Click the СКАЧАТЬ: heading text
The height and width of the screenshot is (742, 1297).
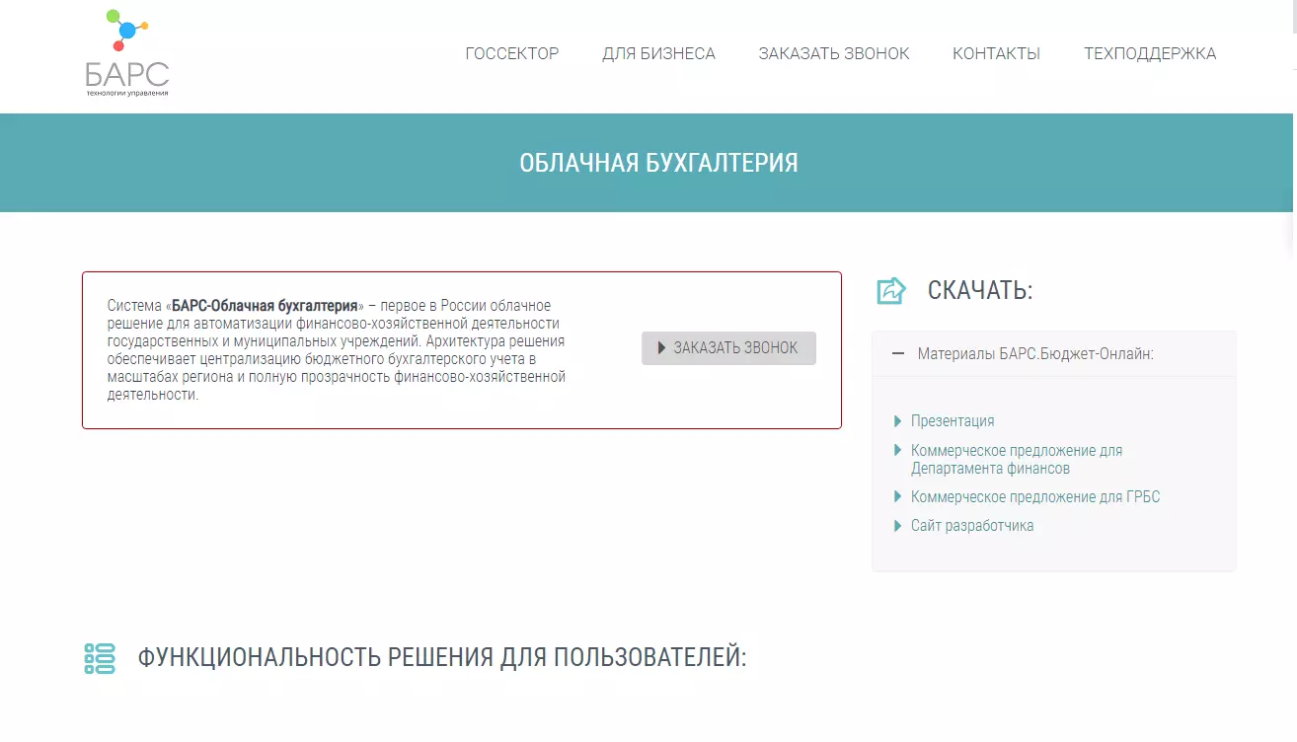980,290
